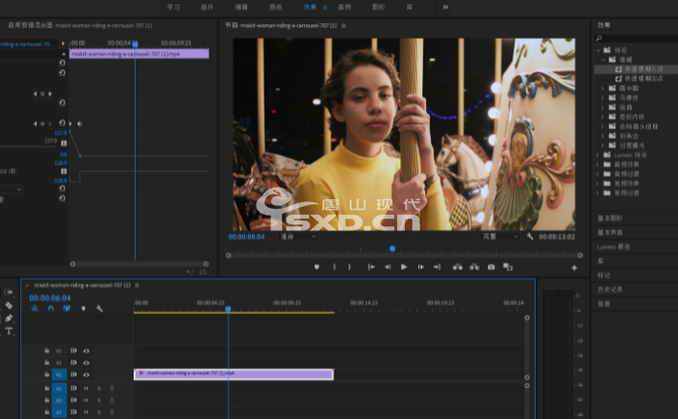This screenshot has height=419, width=678.
Task: Open the button editor plus icon
Action: [x=574, y=268]
